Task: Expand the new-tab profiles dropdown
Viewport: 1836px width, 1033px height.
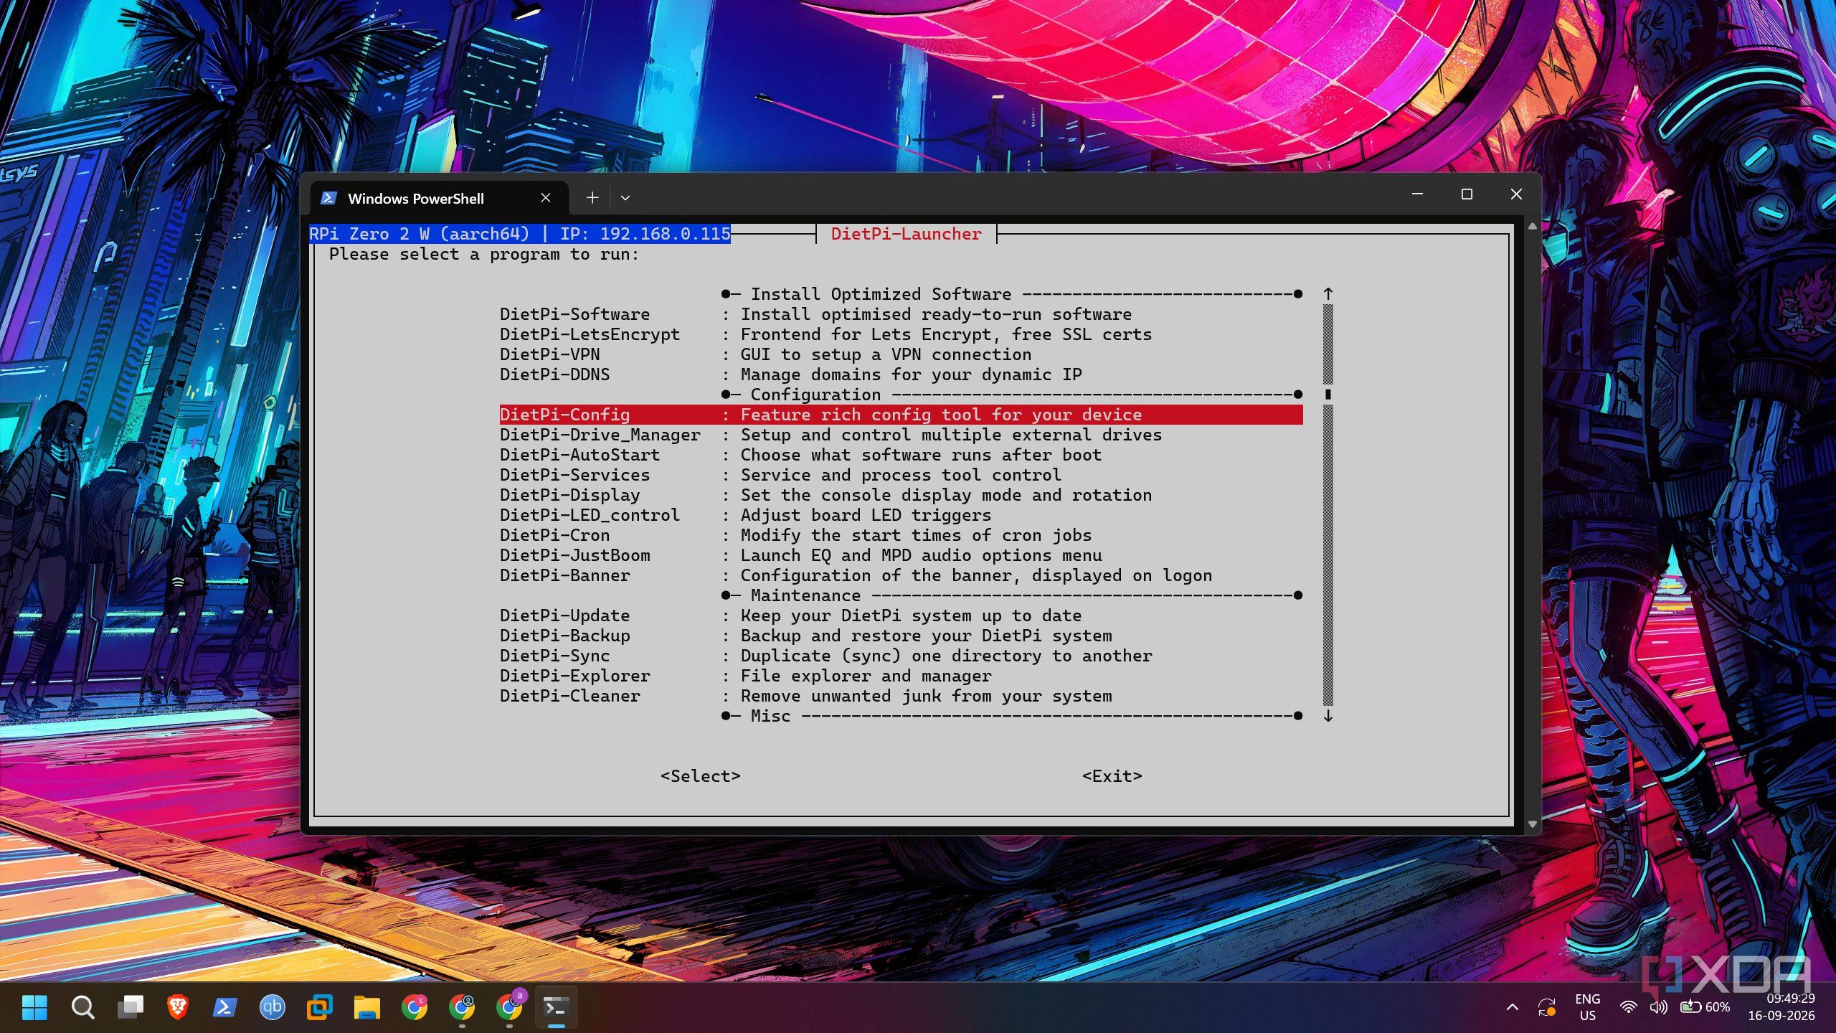Action: (x=625, y=198)
